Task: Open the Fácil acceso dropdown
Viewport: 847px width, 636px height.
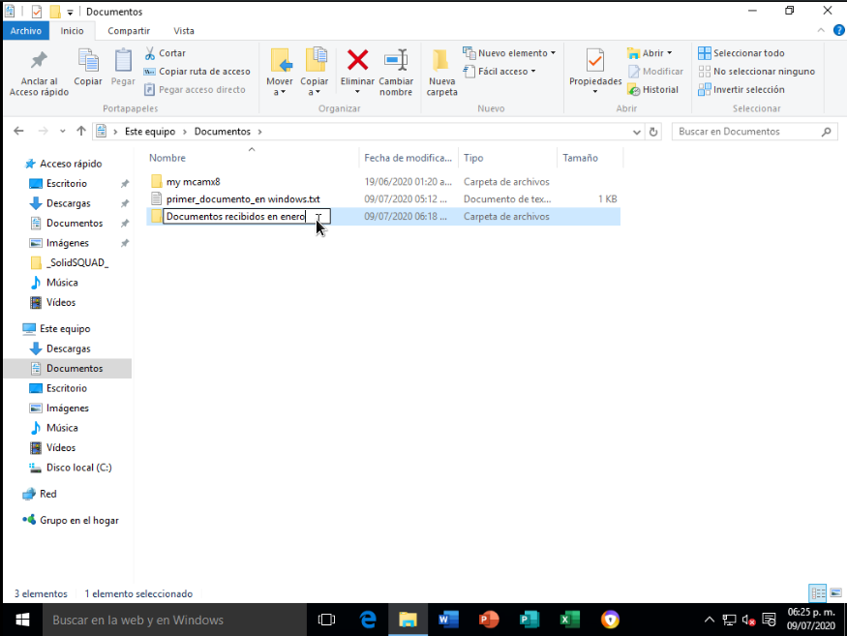Action: pyautogui.click(x=502, y=72)
